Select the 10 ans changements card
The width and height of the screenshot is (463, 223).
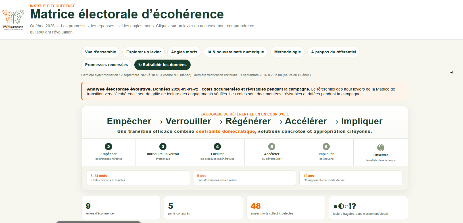pos(351,178)
